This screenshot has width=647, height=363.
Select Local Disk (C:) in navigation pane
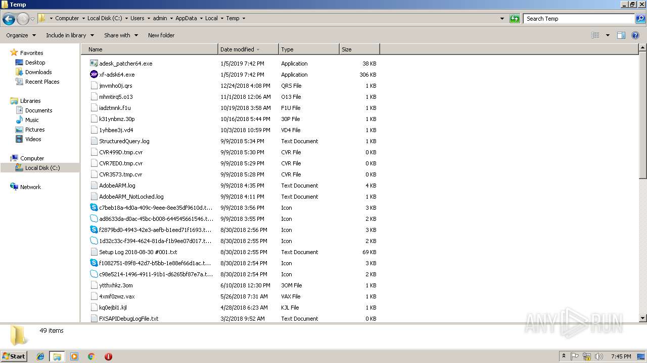(x=42, y=168)
